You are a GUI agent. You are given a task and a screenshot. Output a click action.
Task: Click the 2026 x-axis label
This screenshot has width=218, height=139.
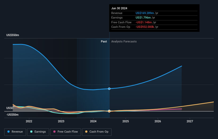click(x=158, y=121)
